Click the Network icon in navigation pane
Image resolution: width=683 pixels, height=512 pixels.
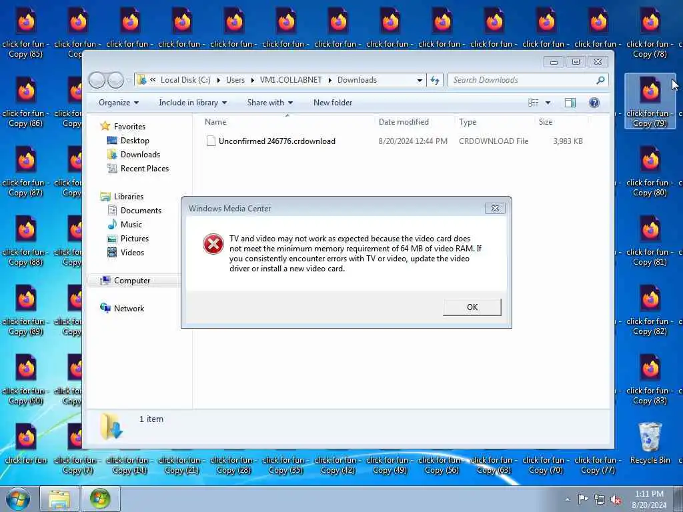point(105,308)
